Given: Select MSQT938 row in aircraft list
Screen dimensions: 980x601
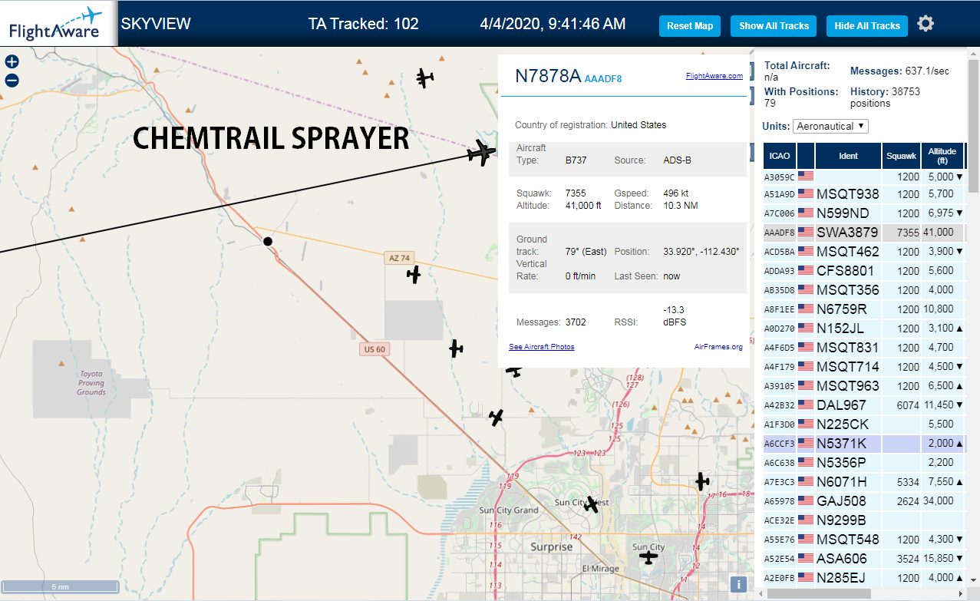Looking at the screenshot, I should pos(863,194).
